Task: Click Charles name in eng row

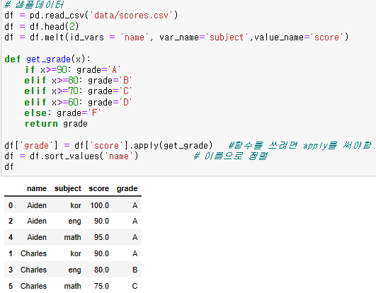Action: (x=33, y=270)
